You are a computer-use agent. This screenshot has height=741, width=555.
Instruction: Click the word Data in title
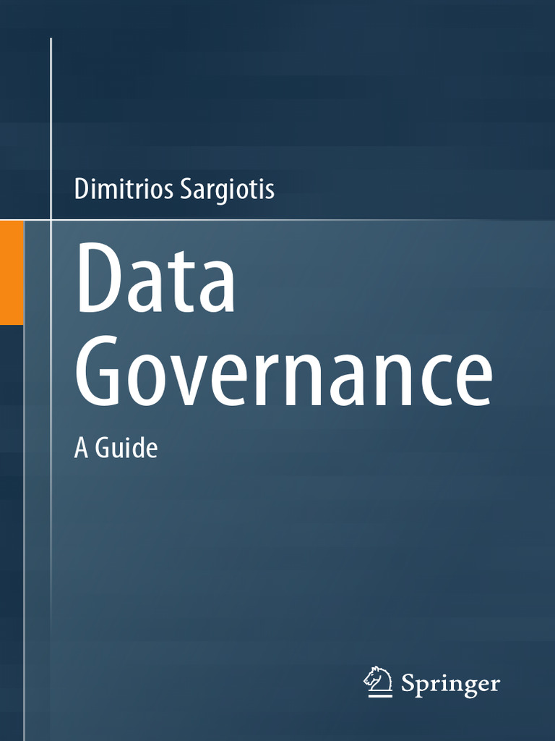coord(156,279)
